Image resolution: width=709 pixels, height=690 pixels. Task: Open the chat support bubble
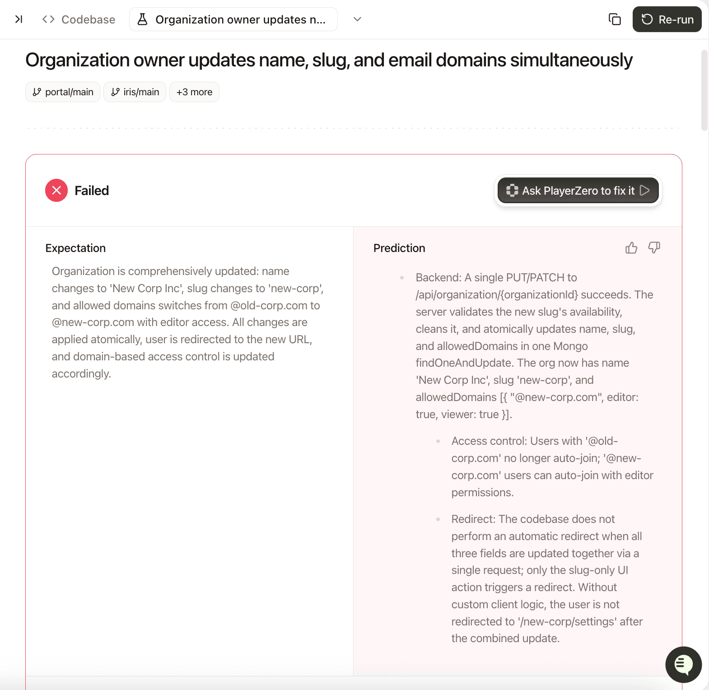coord(683,664)
